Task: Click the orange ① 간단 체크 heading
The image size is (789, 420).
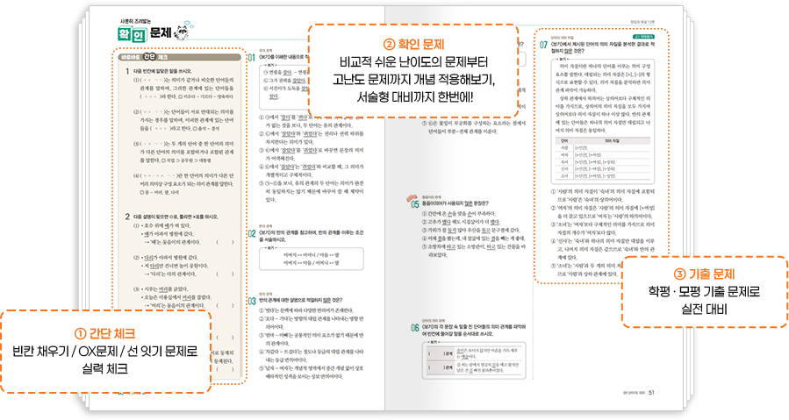Action: 104,333
